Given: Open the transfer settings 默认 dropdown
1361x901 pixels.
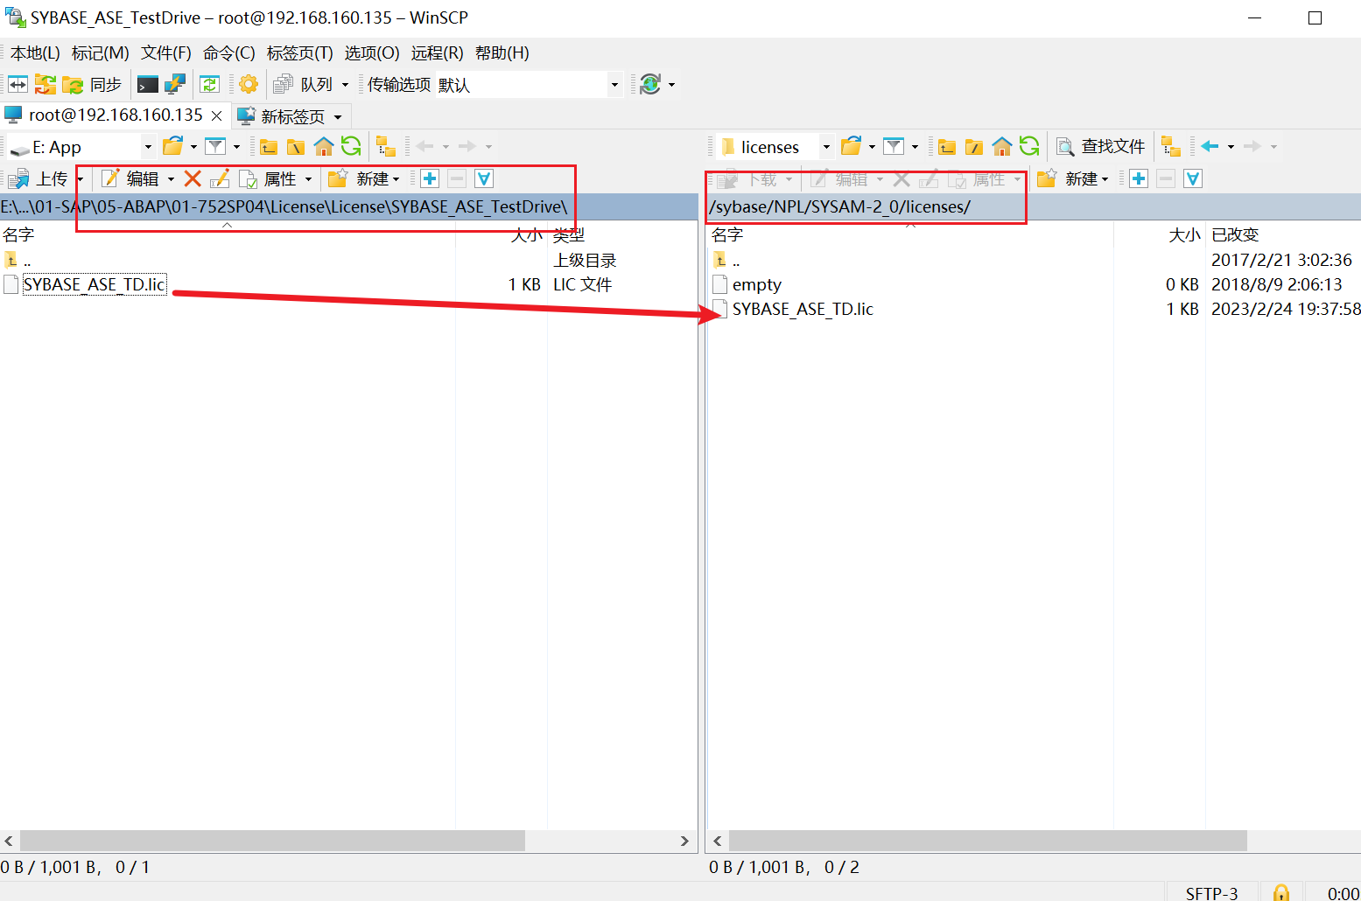Looking at the screenshot, I should coord(614,85).
